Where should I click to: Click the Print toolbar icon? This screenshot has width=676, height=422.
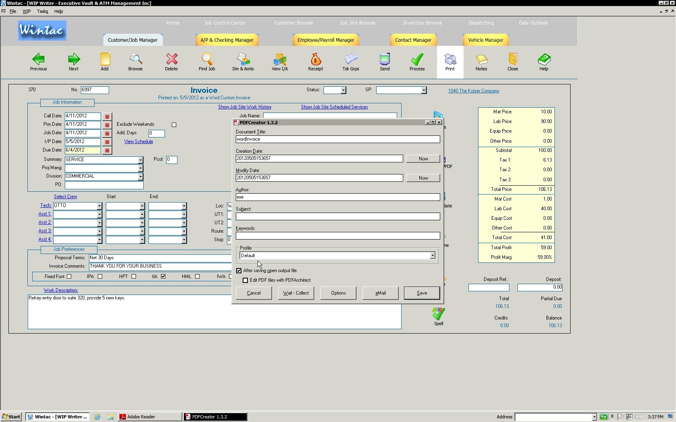pyautogui.click(x=450, y=62)
